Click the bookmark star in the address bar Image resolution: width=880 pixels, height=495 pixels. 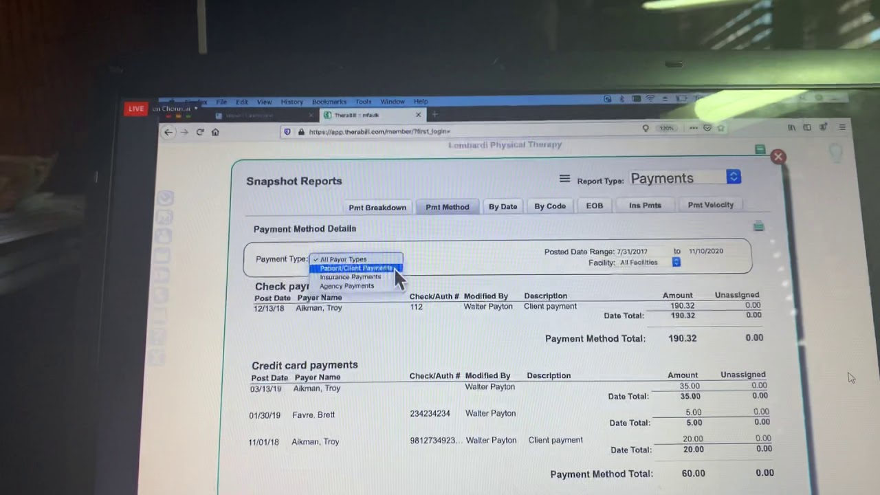click(720, 128)
